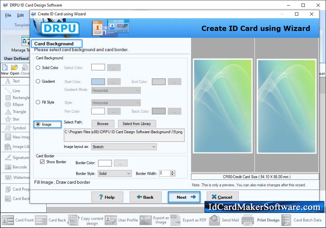Image resolution: width=326 pixels, height=228 pixels.
Task: Switch to Card Front view
Action: 18,220
